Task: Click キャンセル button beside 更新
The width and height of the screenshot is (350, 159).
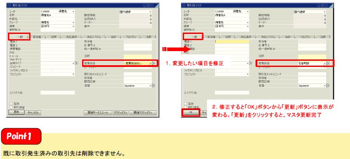Action: [33, 113]
